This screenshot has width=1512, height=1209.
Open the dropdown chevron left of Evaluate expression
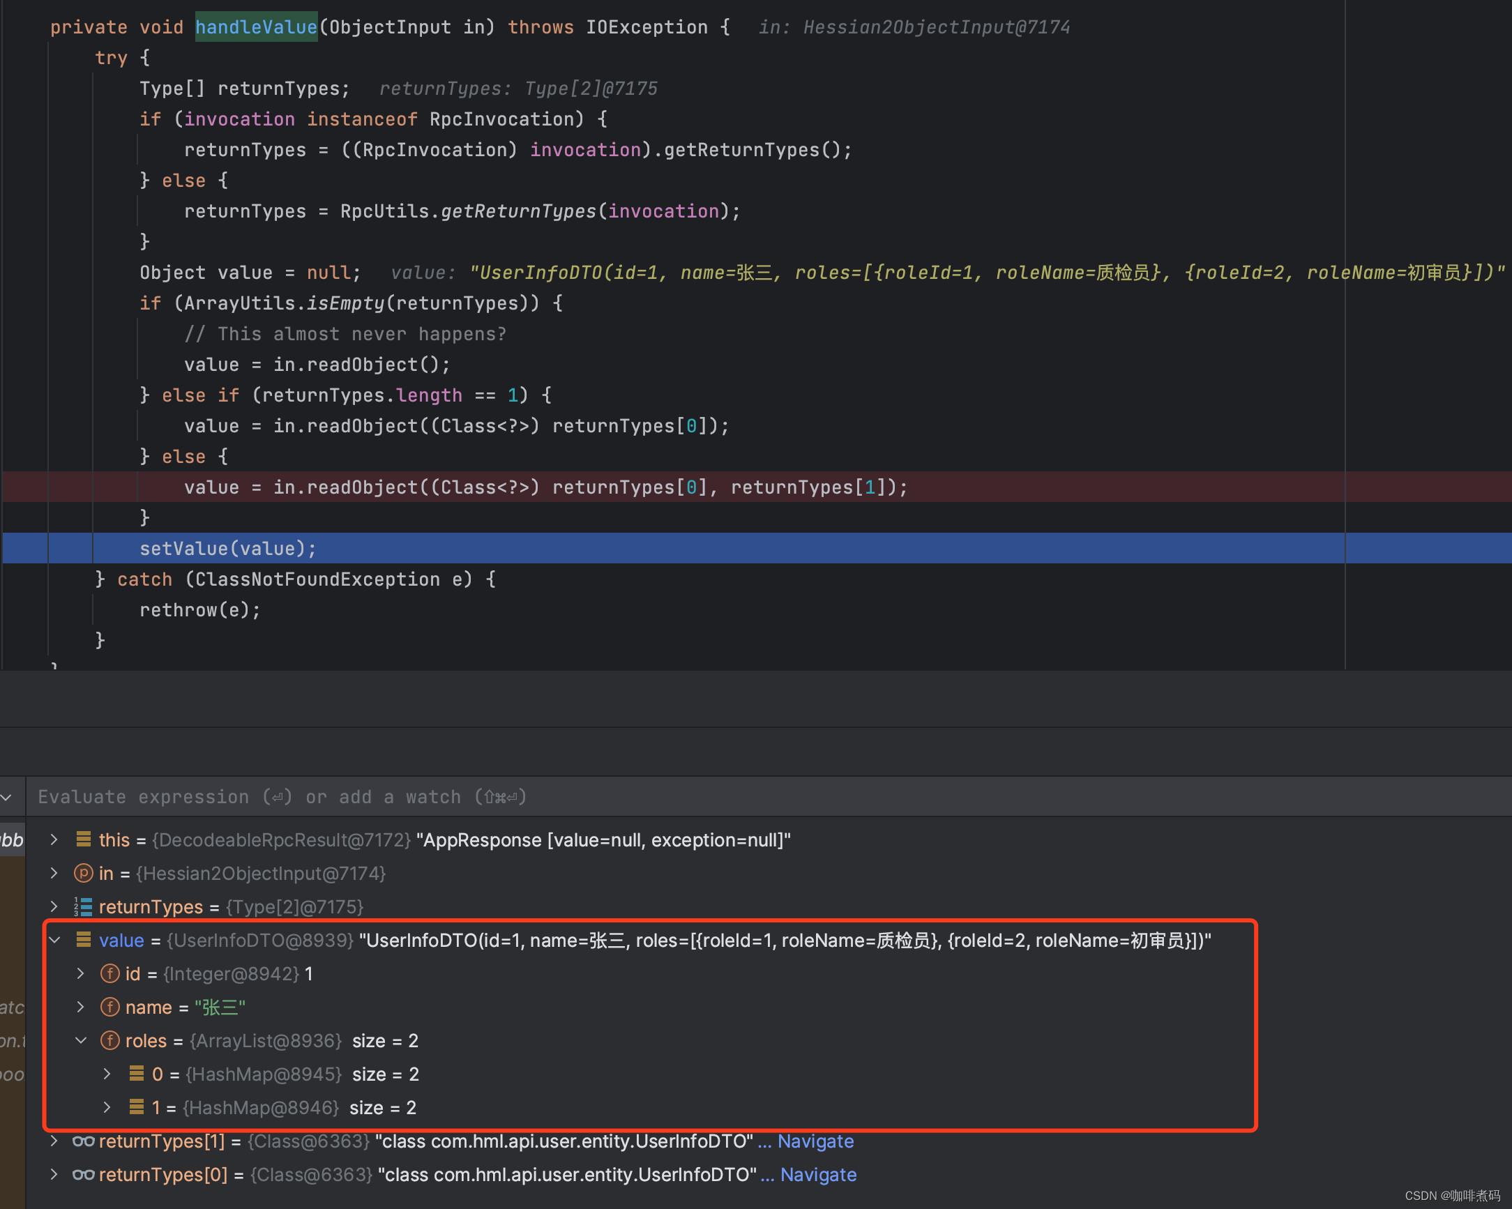7,798
